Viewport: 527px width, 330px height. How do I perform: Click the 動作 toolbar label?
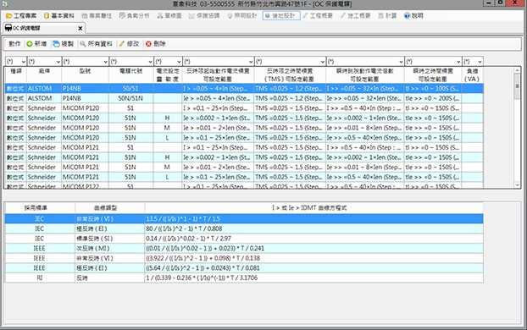[x=14, y=44]
